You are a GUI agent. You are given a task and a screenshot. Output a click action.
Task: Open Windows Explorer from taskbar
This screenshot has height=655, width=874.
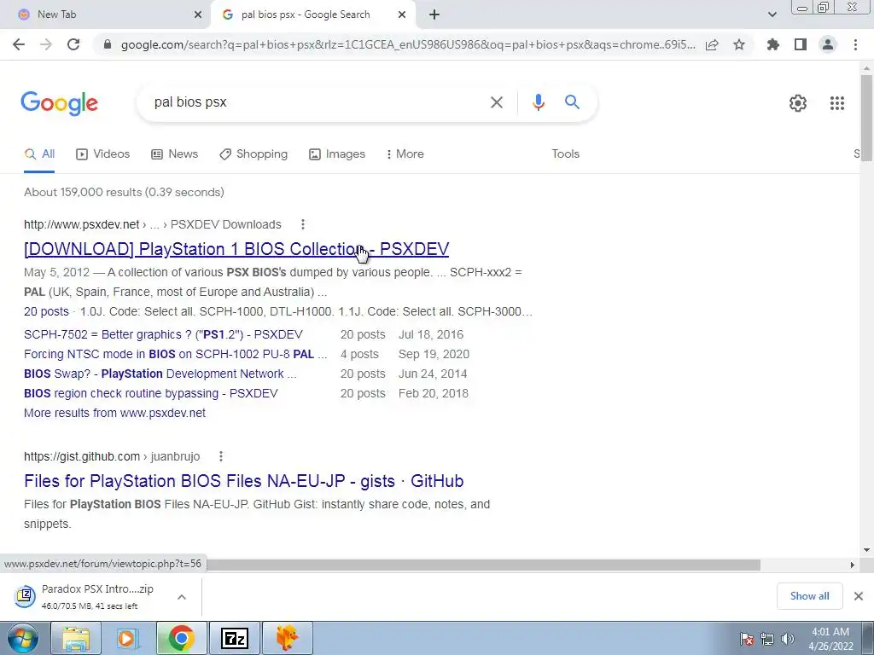(x=76, y=638)
